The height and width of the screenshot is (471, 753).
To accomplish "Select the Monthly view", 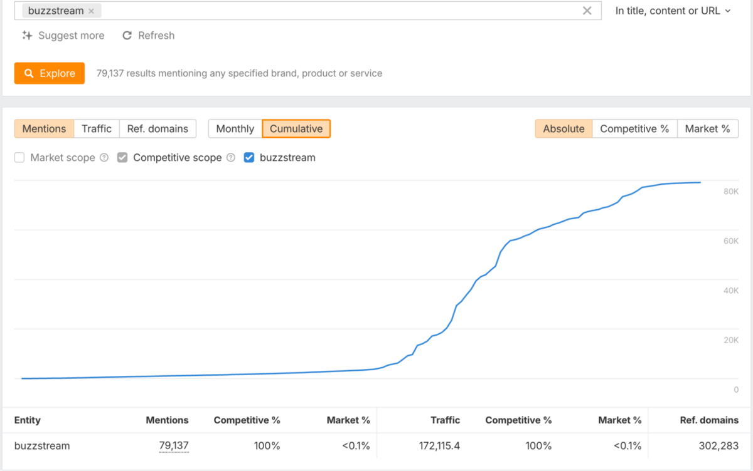I will tap(235, 129).
